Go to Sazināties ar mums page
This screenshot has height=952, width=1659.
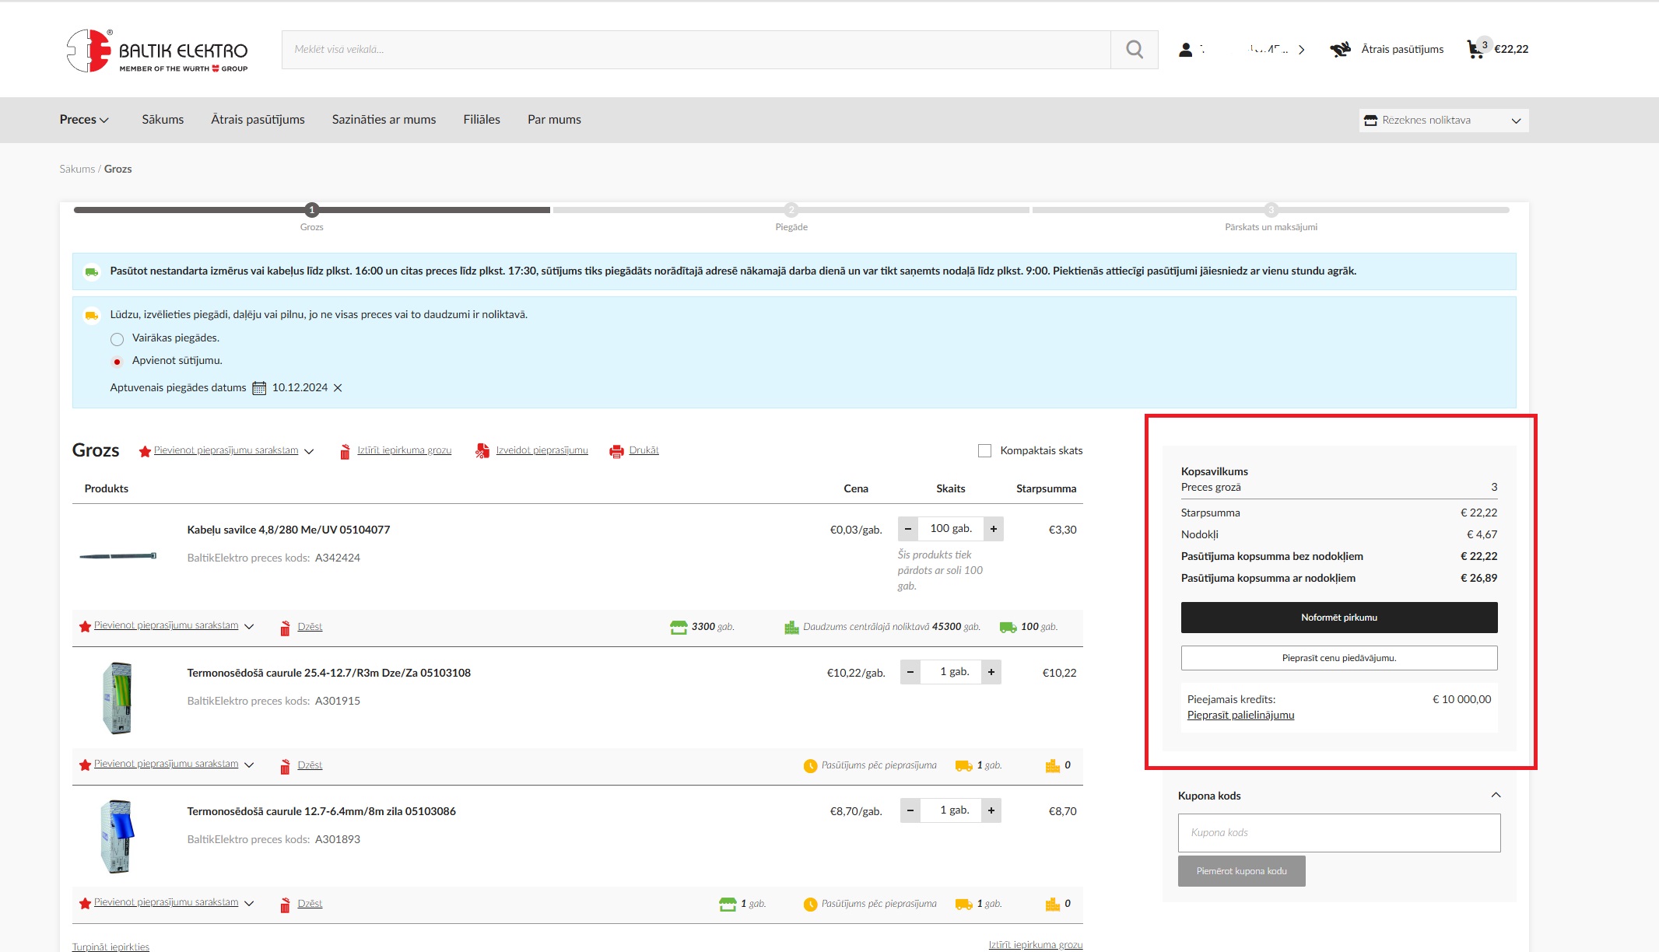[x=384, y=120]
